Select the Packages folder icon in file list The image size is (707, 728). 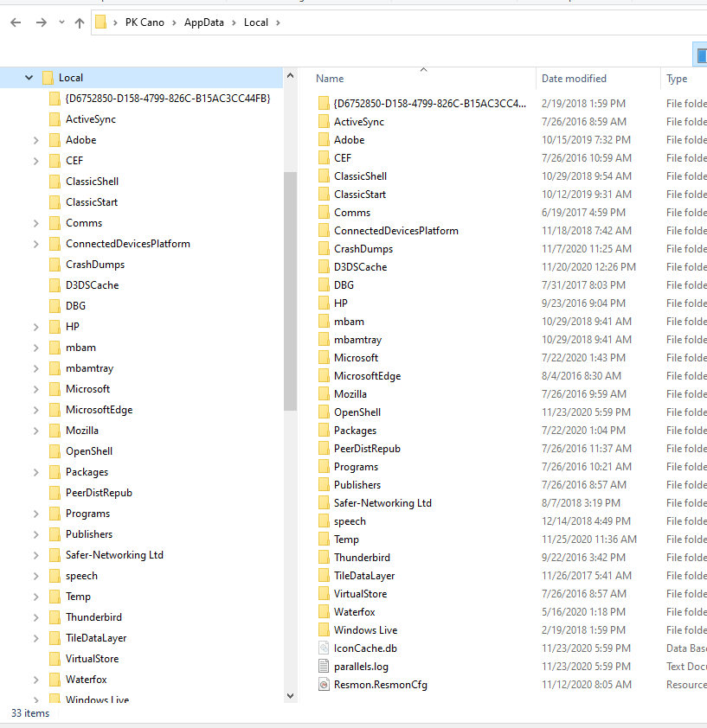click(324, 431)
